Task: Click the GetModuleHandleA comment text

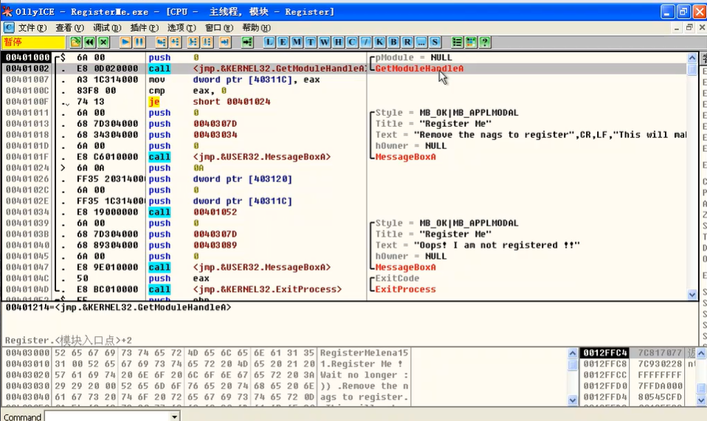Action: (419, 69)
